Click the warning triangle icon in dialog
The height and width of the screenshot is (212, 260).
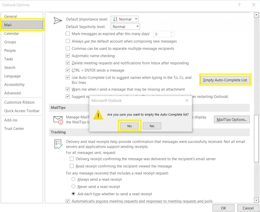[x=98, y=115]
